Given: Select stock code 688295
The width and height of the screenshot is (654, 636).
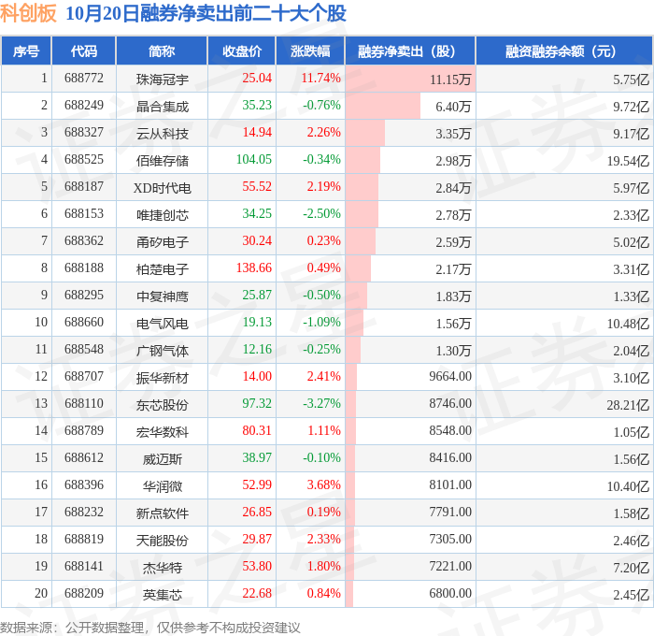Looking at the screenshot, I should [x=84, y=296].
